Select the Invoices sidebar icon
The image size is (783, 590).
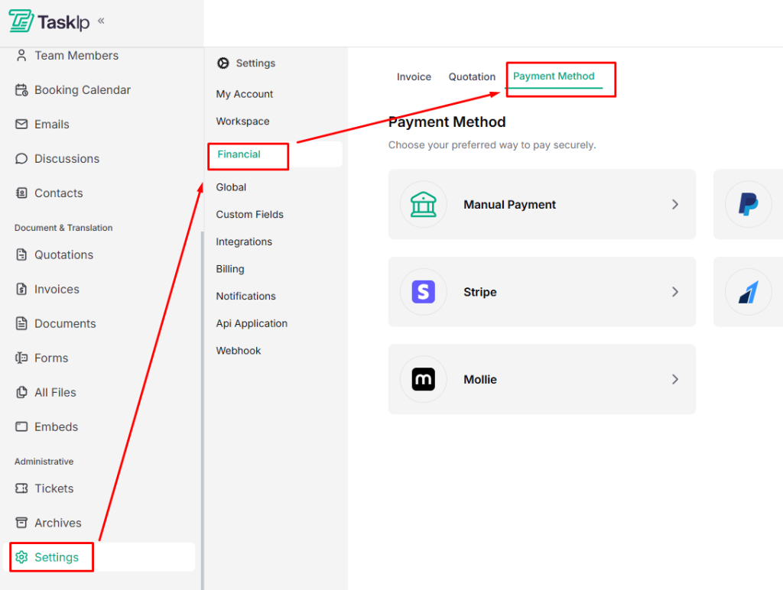[x=21, y=289]
